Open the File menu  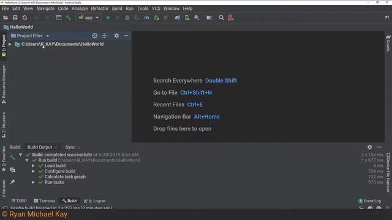pos(5,9)
